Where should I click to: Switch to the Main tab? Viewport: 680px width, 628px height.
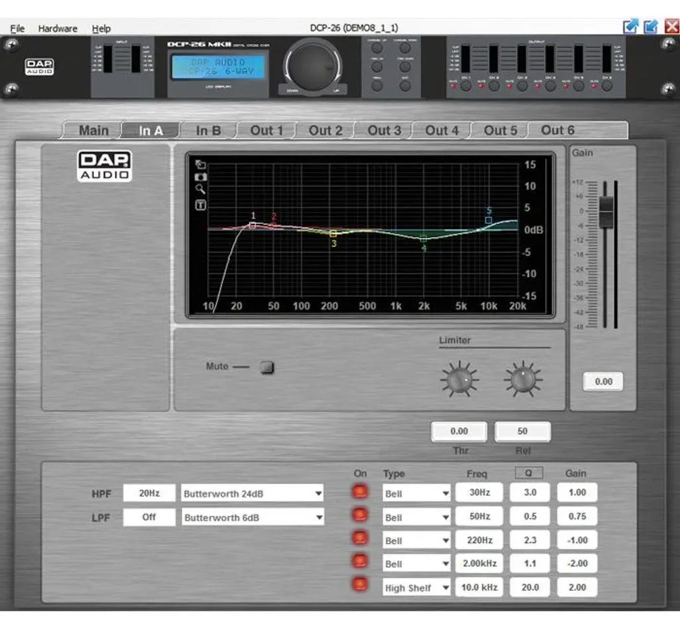click(94, 131)
